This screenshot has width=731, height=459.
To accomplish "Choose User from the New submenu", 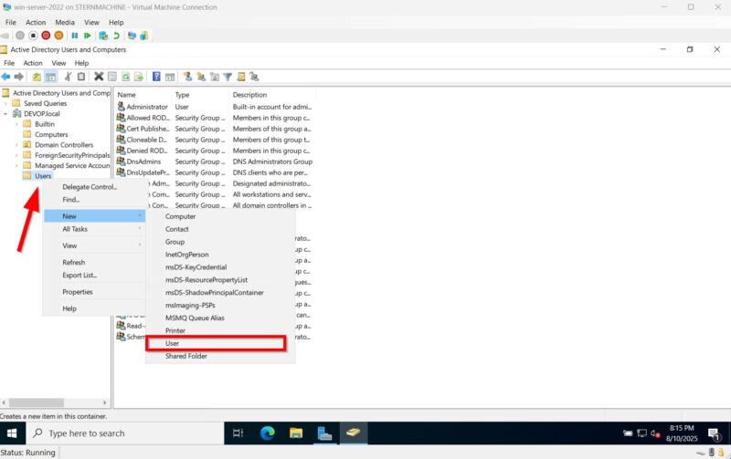I will click(x=216, y=343).
